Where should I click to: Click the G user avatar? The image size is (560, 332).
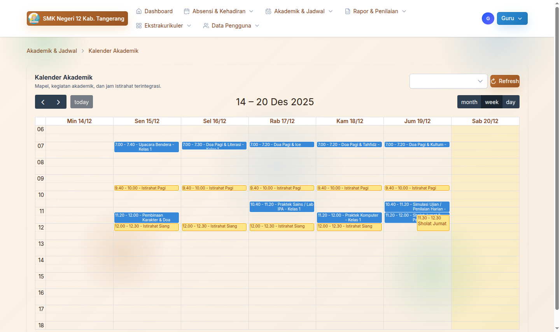488,18
